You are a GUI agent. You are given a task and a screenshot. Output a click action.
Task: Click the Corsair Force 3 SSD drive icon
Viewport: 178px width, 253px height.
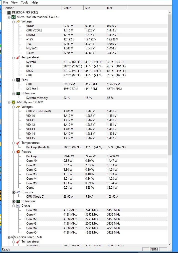pyautogui.click(x=14, y=237)
